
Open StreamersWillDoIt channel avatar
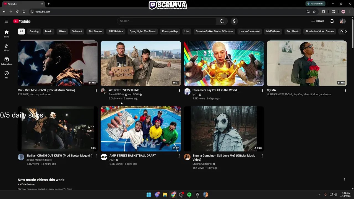(x=103, y=91)
